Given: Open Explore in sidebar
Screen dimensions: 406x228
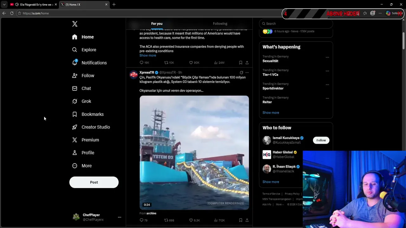Looking at the screenshot, I should tap(84, 50).
